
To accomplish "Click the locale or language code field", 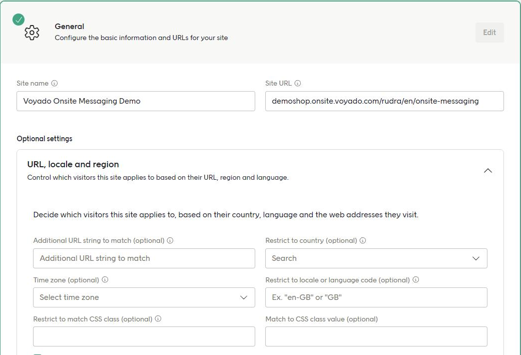I will pyautogui.click(x=376, y=297).
